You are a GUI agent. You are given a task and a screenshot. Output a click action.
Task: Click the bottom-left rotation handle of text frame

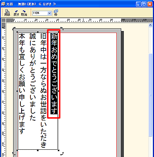[x=13, y=153]
